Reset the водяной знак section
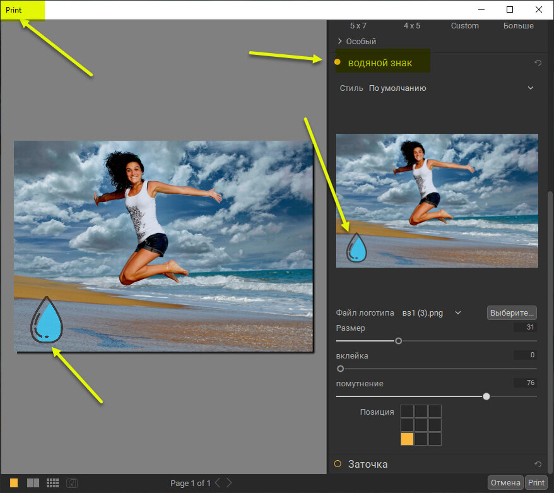This screenshot has width=554, height=493. (x=538, y=63)
